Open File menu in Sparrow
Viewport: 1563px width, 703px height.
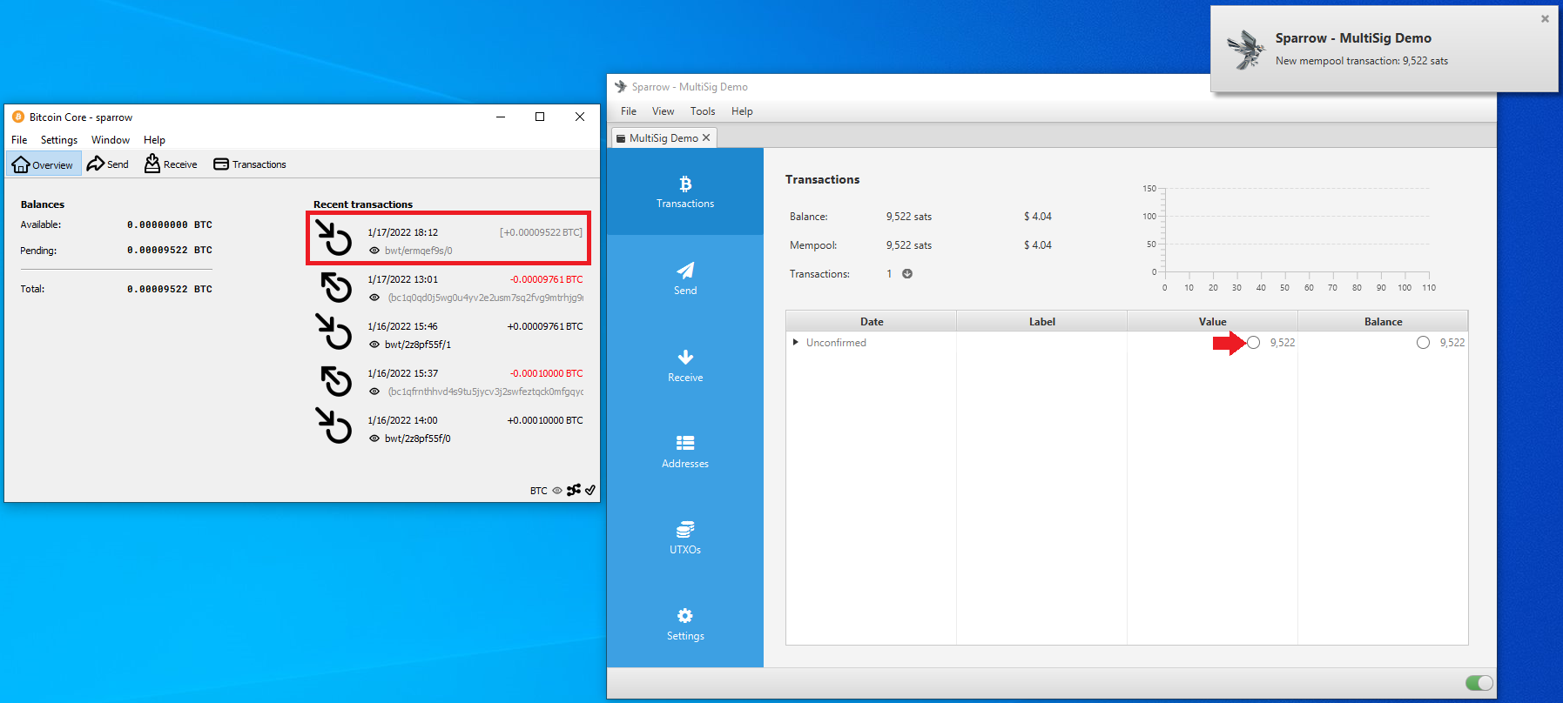(x=629, y=110)
